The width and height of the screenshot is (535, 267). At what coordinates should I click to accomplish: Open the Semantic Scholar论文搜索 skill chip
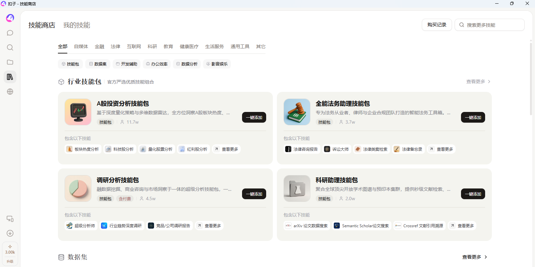[362, 226]
